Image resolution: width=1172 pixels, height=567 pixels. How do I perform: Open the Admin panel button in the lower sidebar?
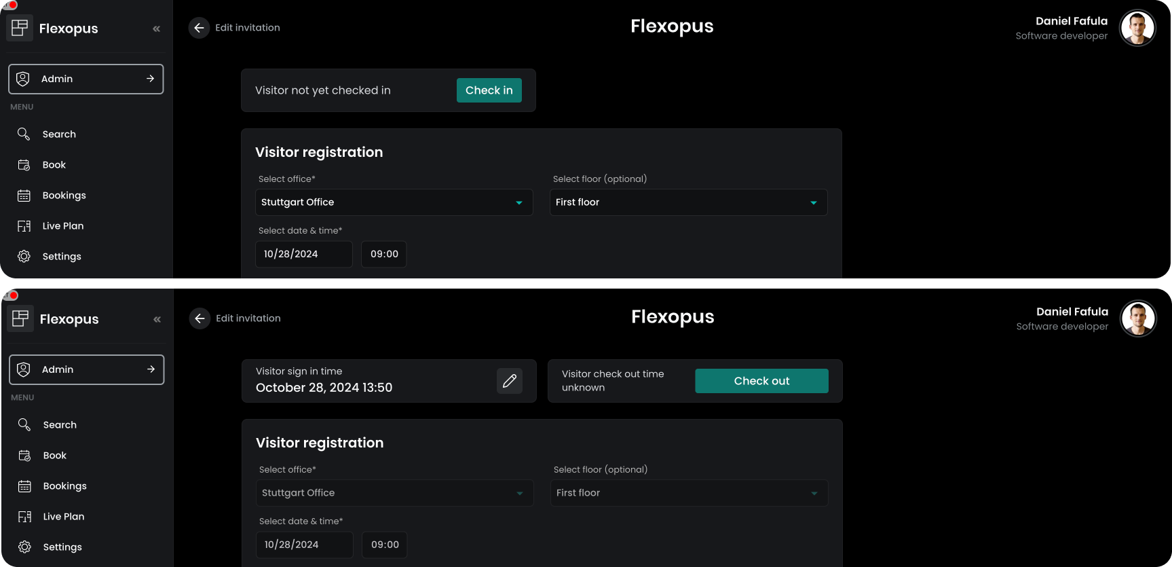tap(87, 369)
